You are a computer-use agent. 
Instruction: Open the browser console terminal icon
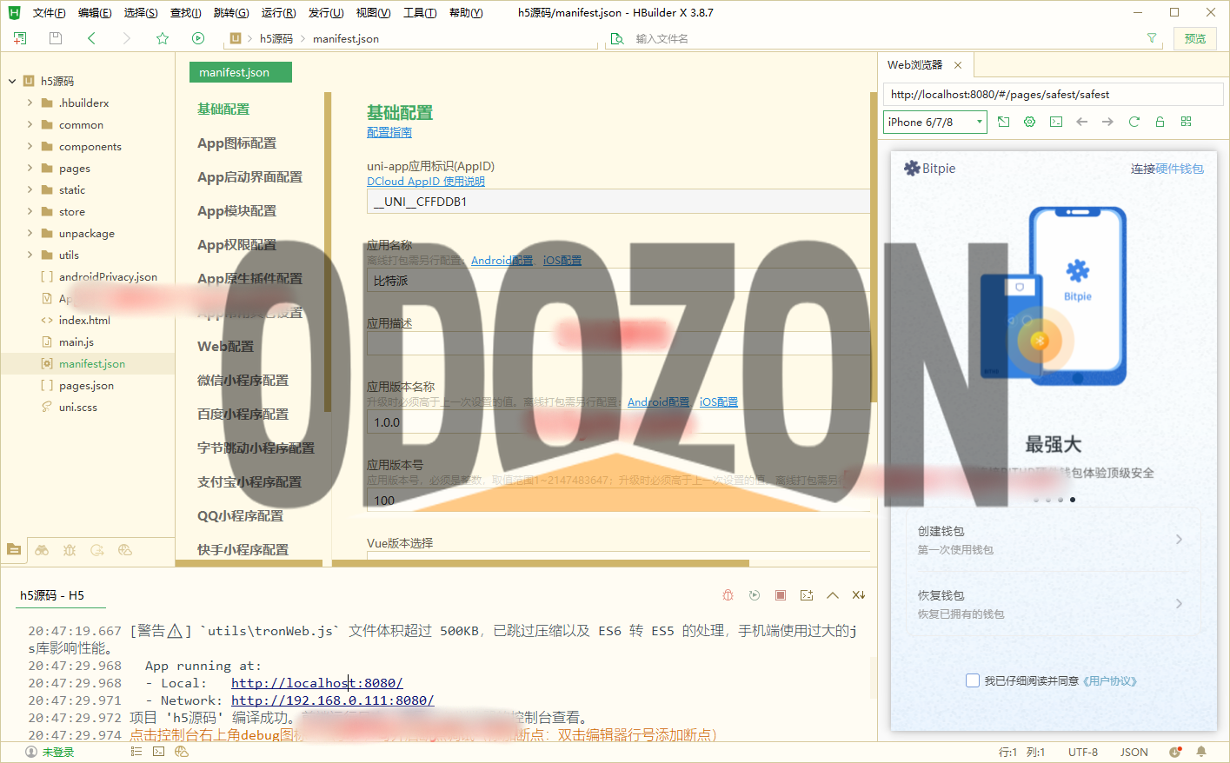click(x=1055, y=122)
